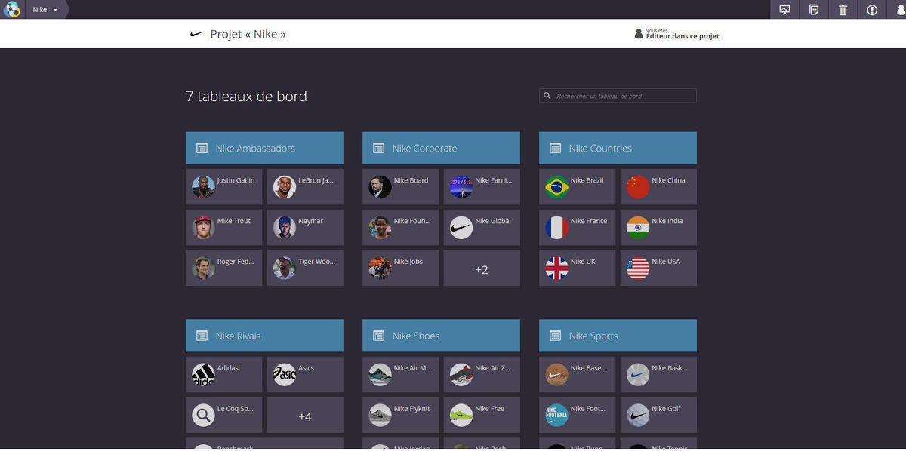The height and width of the screenshot is (451, 906).
Task: Open the Nike project dropdown in breadcrumb
Action: click(45, 10)
